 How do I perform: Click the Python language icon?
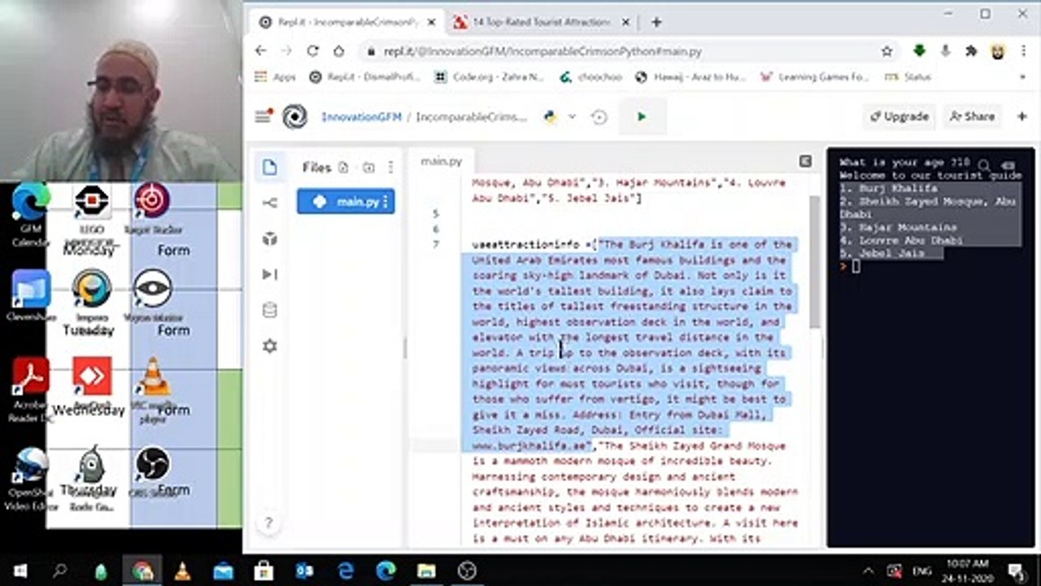click(551, 116)
